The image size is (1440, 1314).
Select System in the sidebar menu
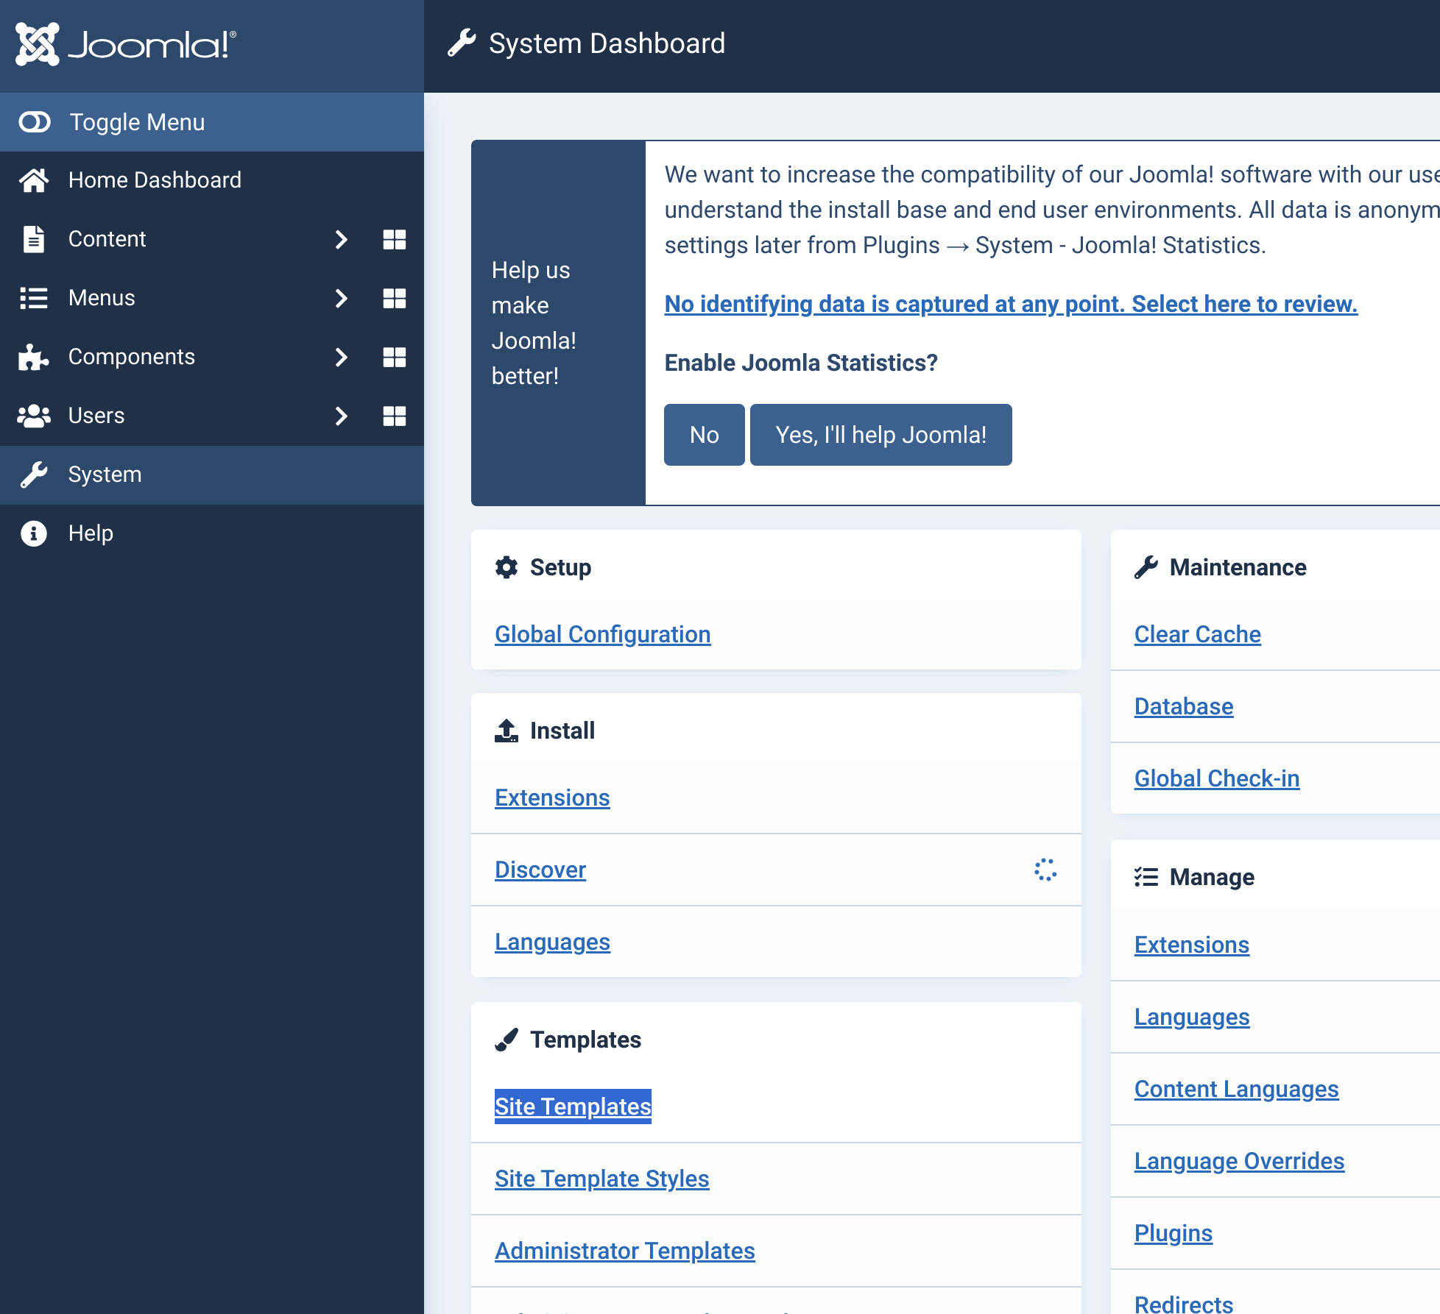[x=212, y=475]
